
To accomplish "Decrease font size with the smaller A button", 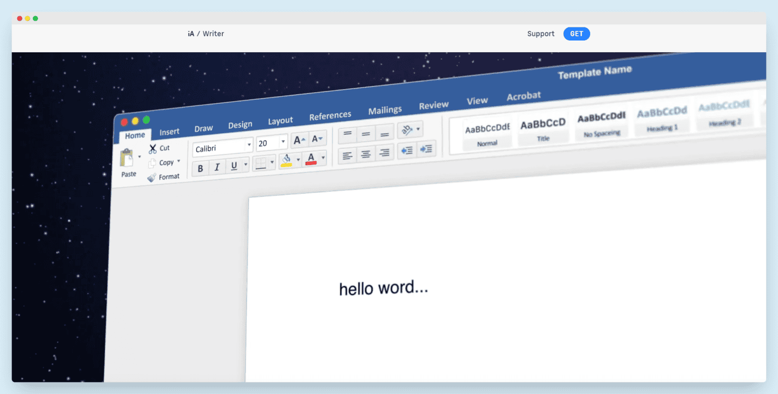I will click(318, 139).
